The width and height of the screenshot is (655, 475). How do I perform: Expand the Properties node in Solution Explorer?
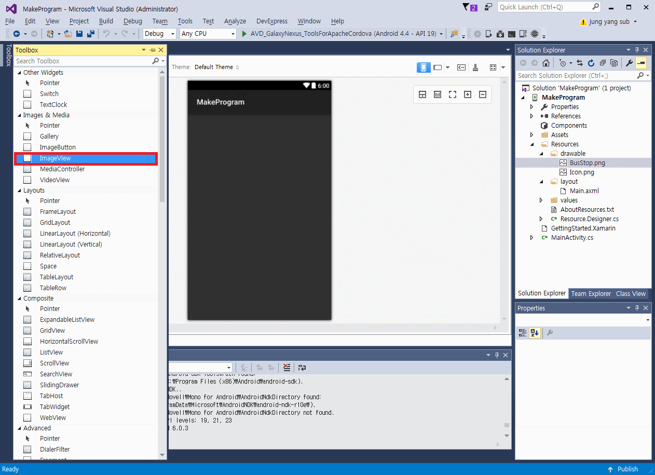click(531, 107)
